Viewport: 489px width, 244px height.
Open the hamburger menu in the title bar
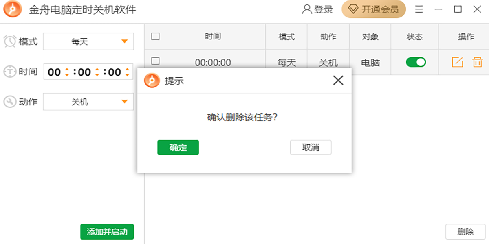tap(419, 9)
